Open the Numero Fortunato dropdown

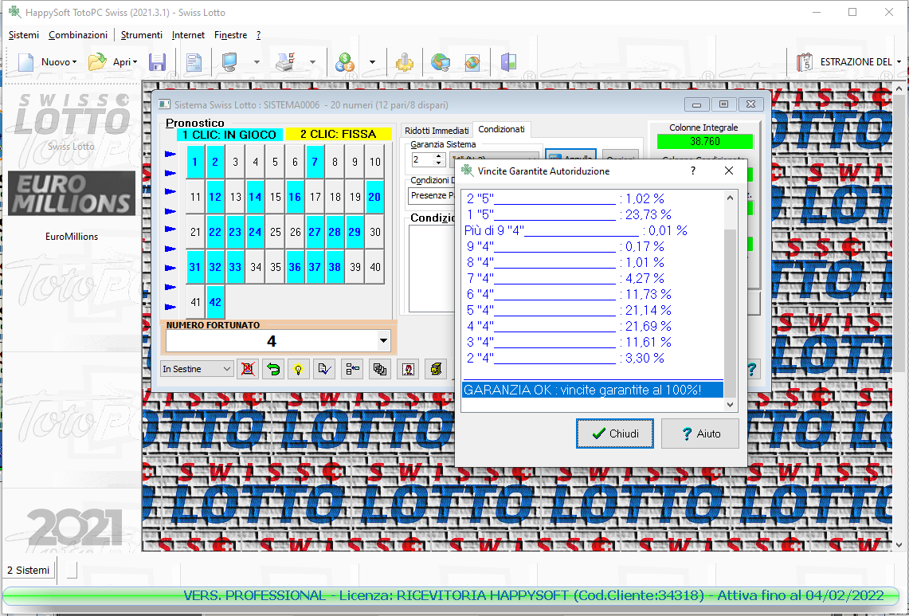click(x=383, y=341)
